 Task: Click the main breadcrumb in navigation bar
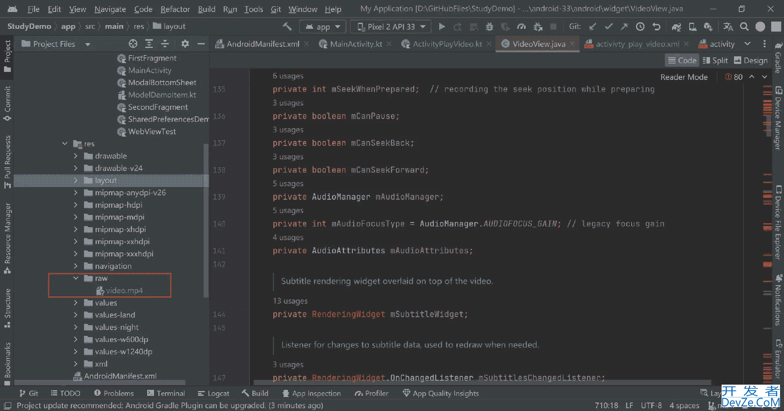114,26
